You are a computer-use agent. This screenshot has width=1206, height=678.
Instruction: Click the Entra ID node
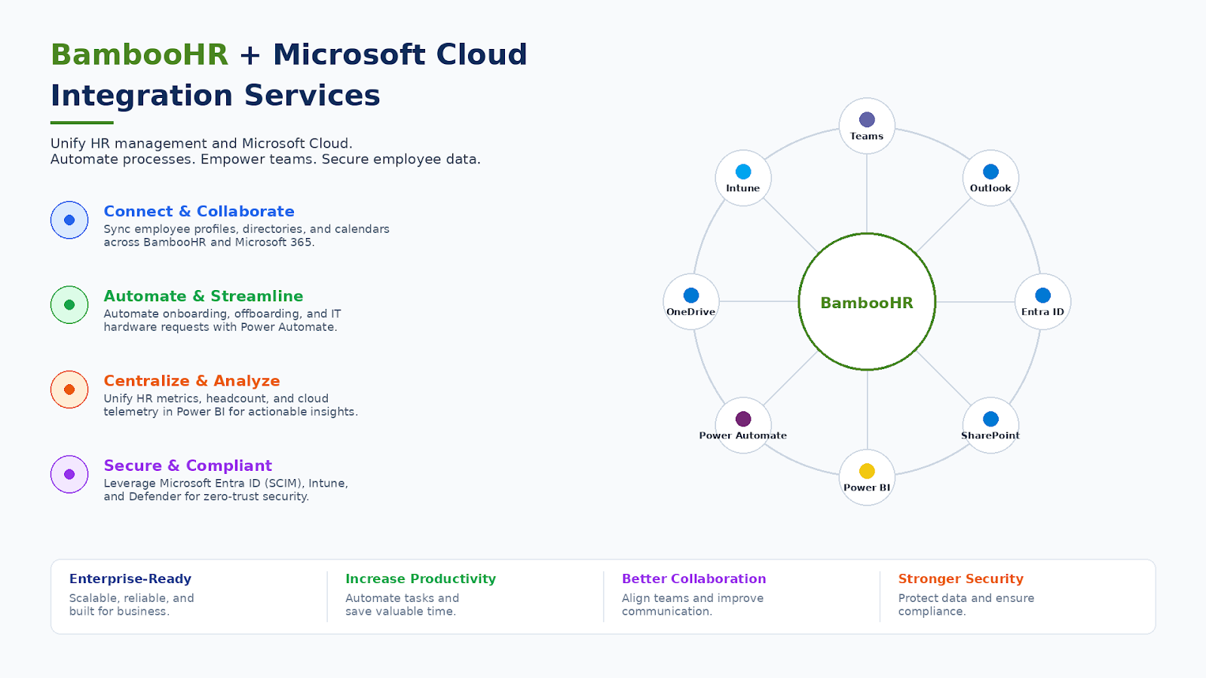pos(1042,301)
